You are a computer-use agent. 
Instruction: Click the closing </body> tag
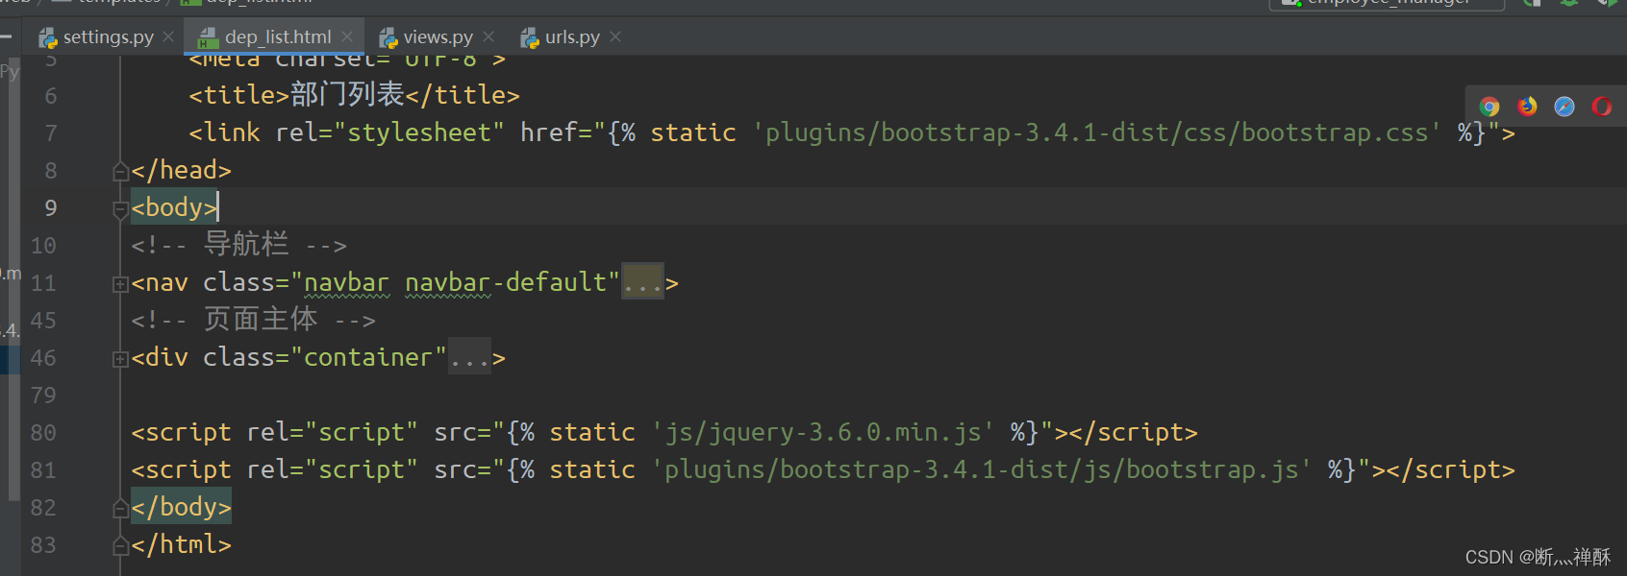(x=182, y=507)
